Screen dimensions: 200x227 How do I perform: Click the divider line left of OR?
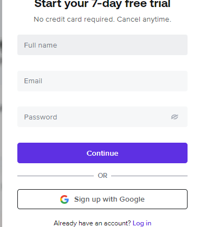click(x=55, y=176)
